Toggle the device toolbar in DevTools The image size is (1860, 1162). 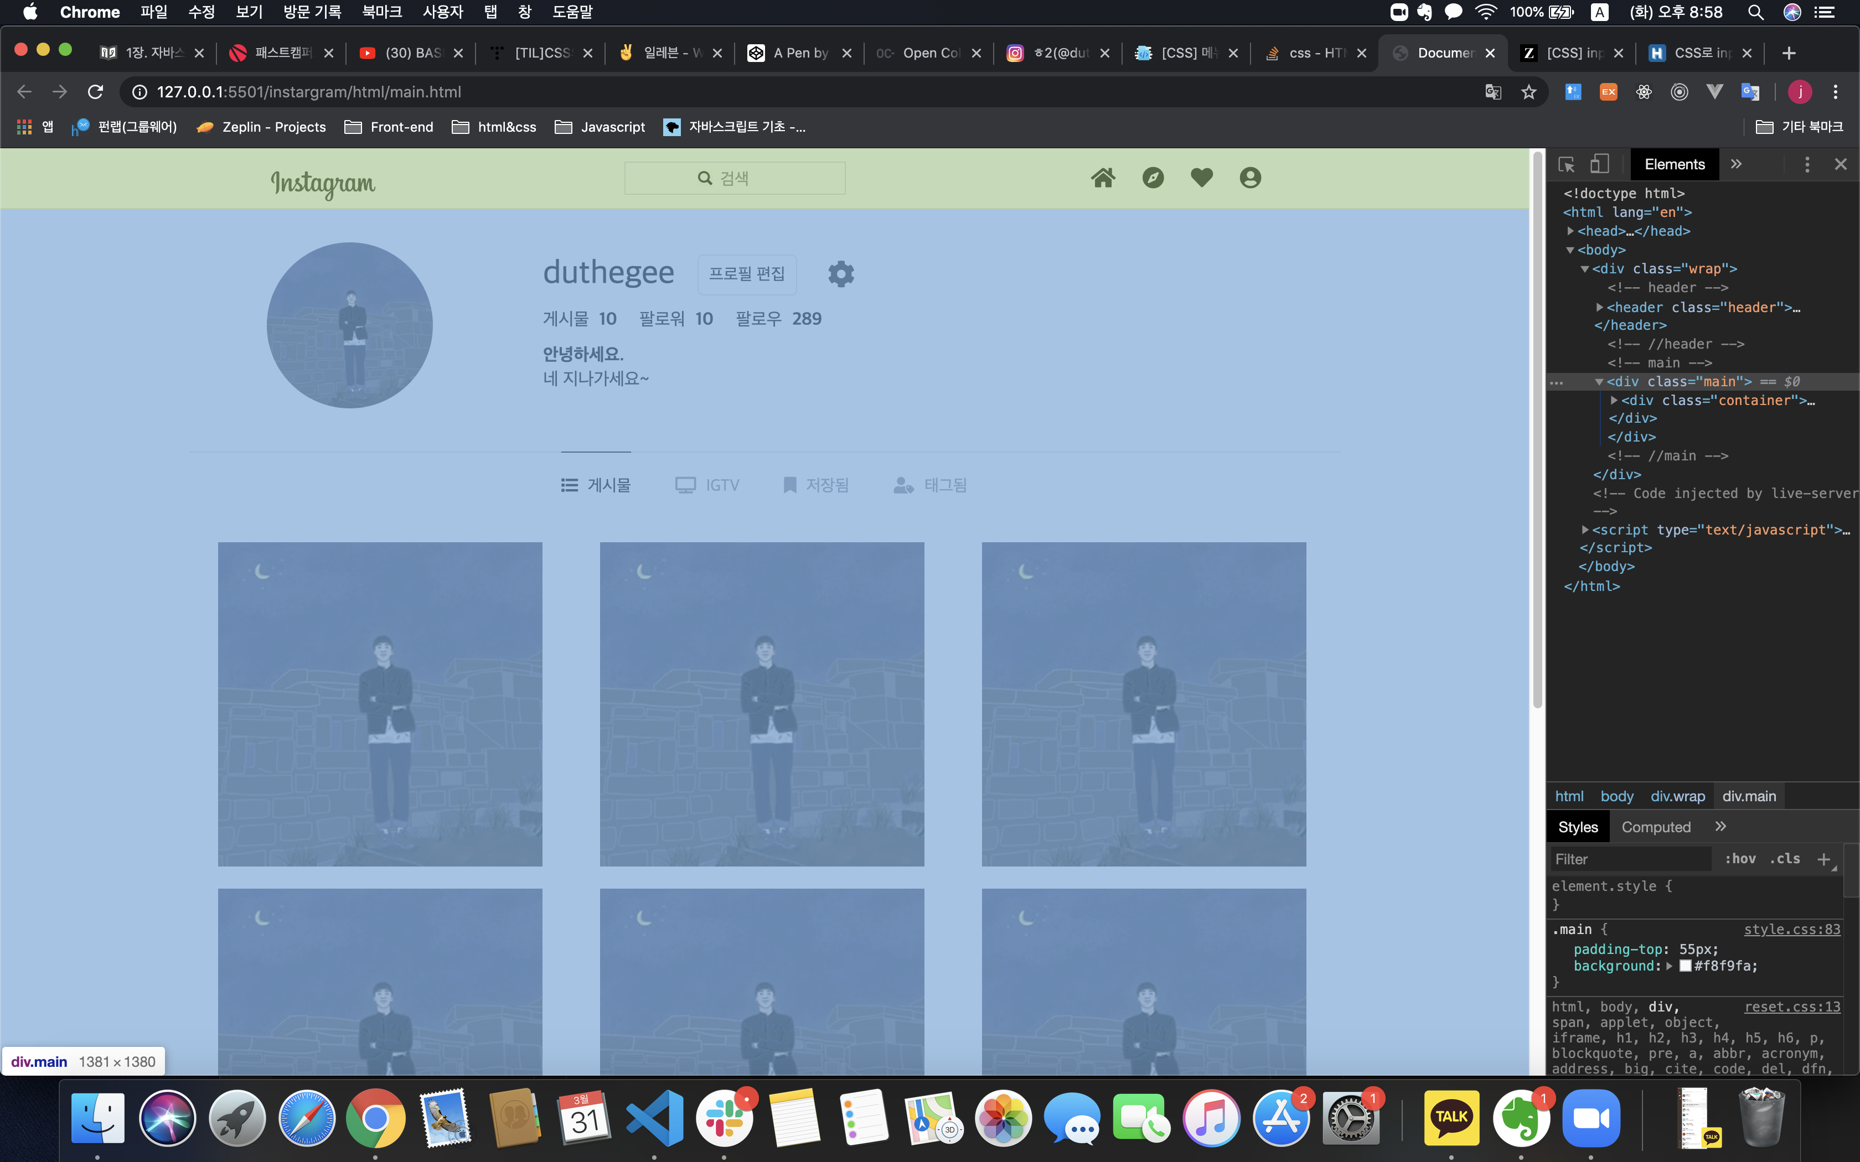[x=1599, y=164]
